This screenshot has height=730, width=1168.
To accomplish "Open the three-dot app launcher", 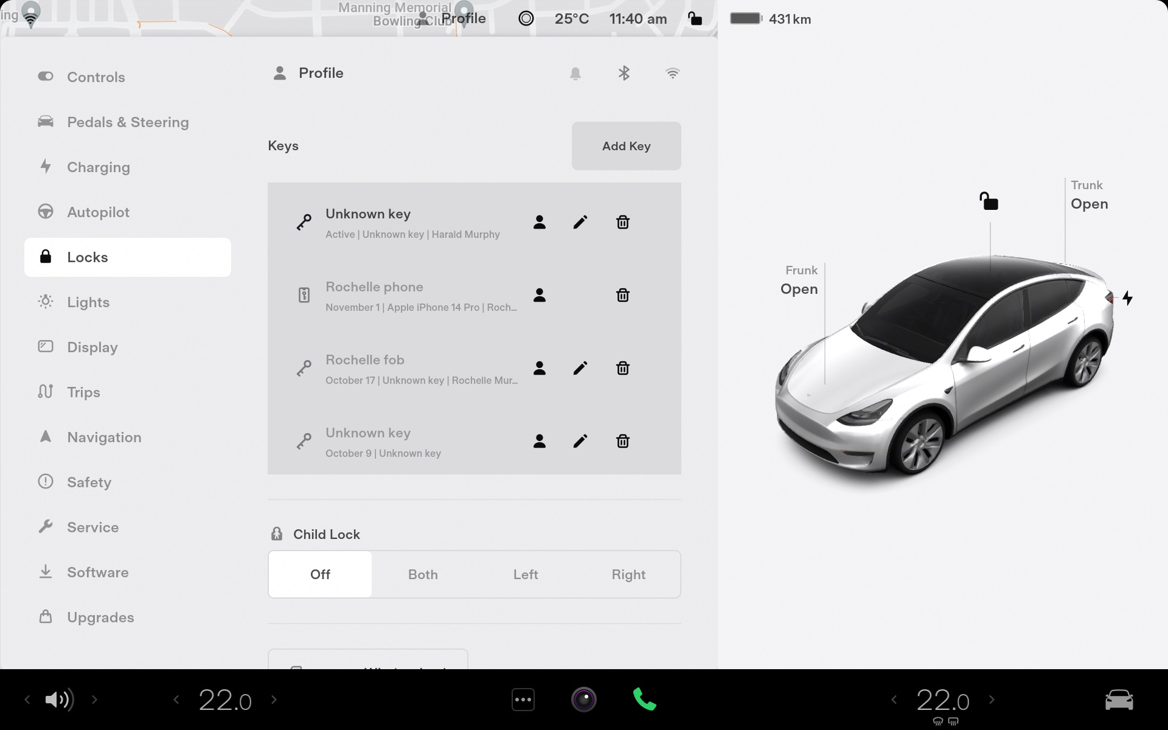I will click(523, 700).
